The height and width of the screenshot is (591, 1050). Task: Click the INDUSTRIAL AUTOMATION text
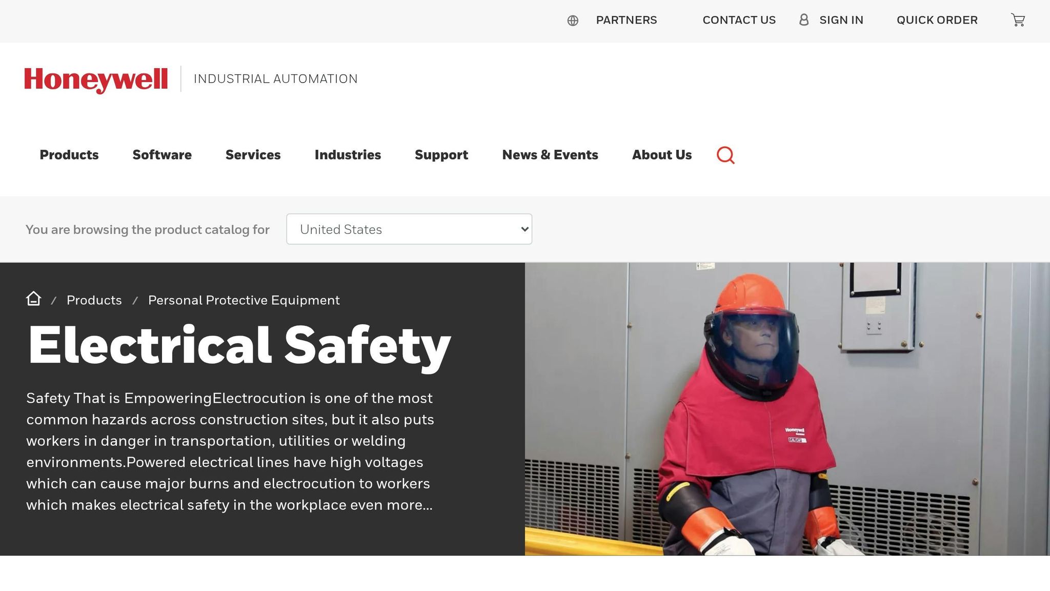(276, 79)
